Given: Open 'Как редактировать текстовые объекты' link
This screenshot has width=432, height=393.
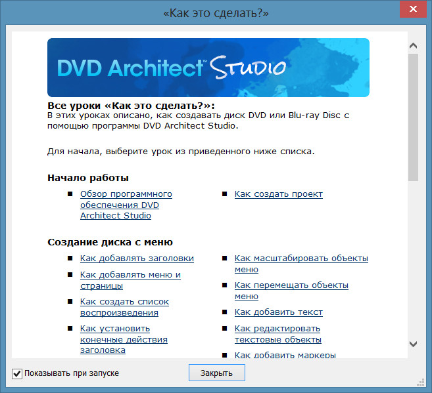Looking at the screenshot, I should click(278, 334).
